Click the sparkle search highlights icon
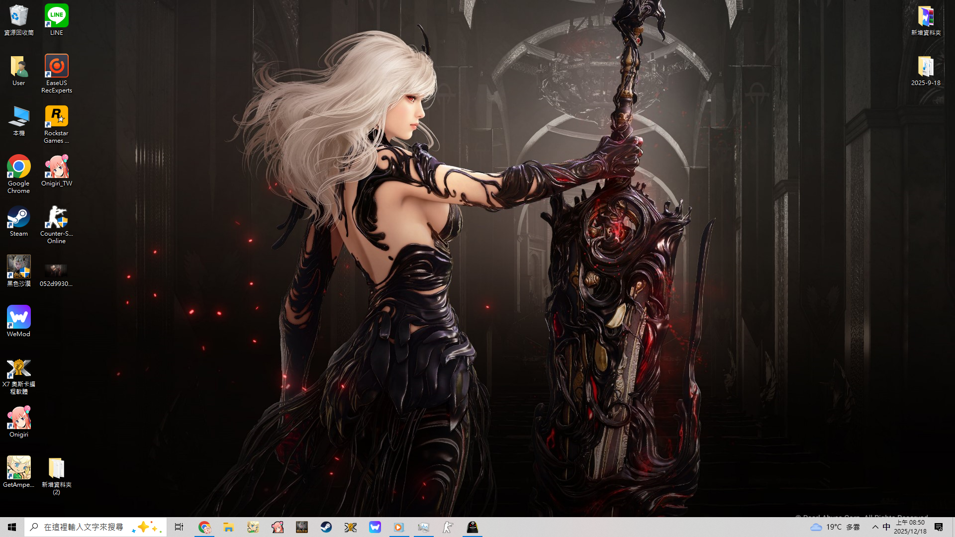The image size is (955, 537). [147, 527]
